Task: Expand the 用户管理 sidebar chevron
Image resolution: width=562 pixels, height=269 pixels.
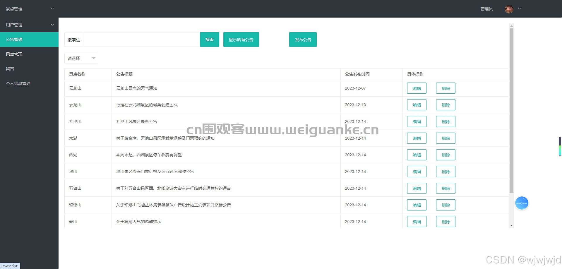Action: pyautogui.click(x=52, y=25)
